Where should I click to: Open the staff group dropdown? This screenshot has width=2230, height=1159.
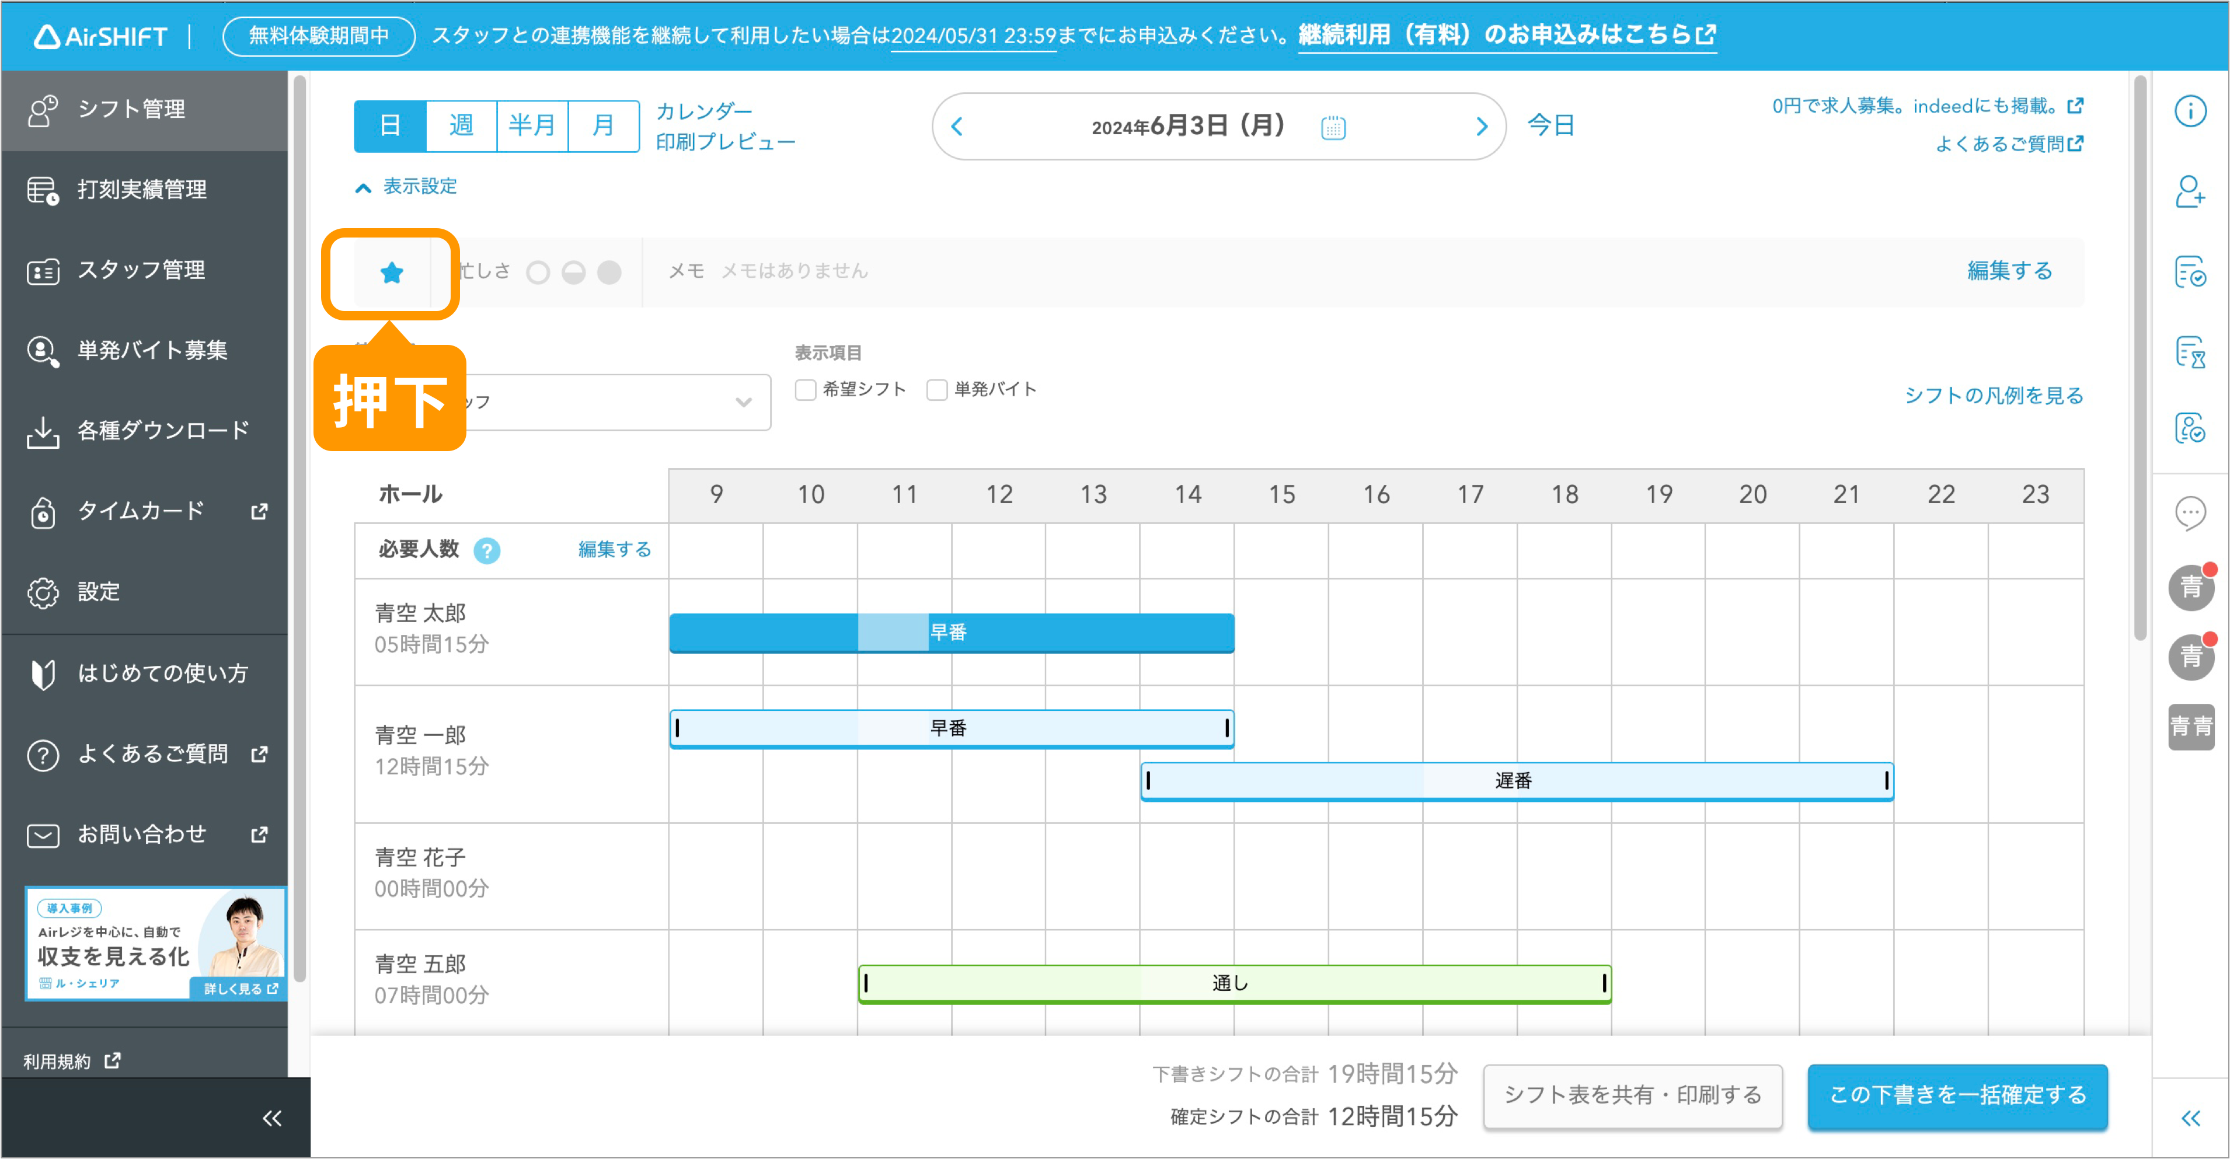coord(563,403)
